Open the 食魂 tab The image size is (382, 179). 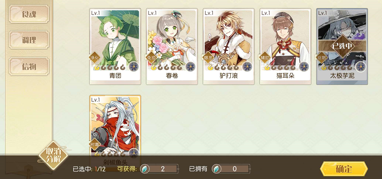pyautogui.click(x=29, y=14)
